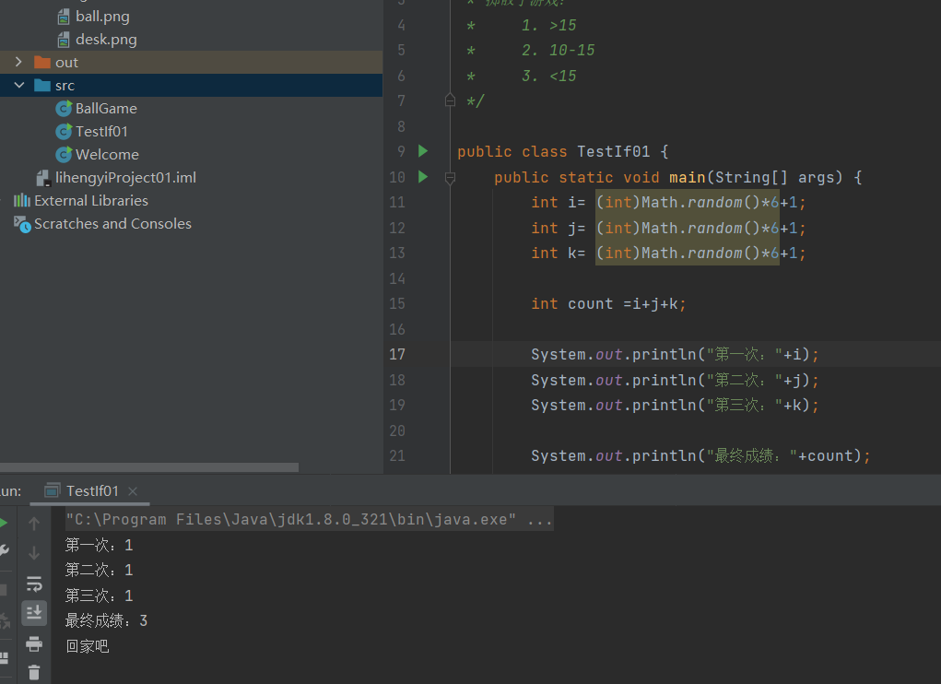The height and width of the screenshot is (684, 941).
Task: Click console output line '第一次: 1'
Action: coord(99,546)
